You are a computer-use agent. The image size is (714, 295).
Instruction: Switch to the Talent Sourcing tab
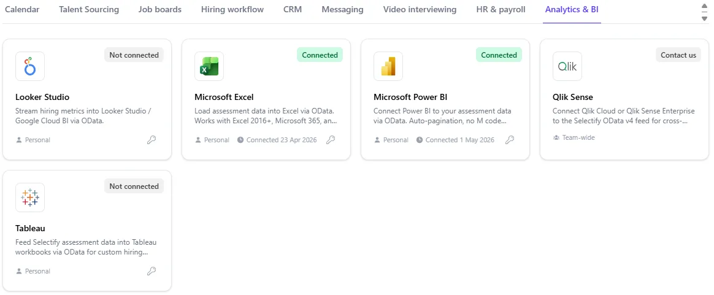89,10
